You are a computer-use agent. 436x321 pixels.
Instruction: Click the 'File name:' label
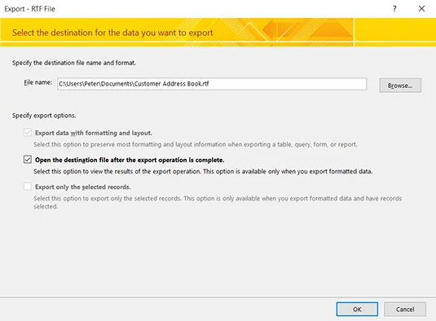click(37, 82)
